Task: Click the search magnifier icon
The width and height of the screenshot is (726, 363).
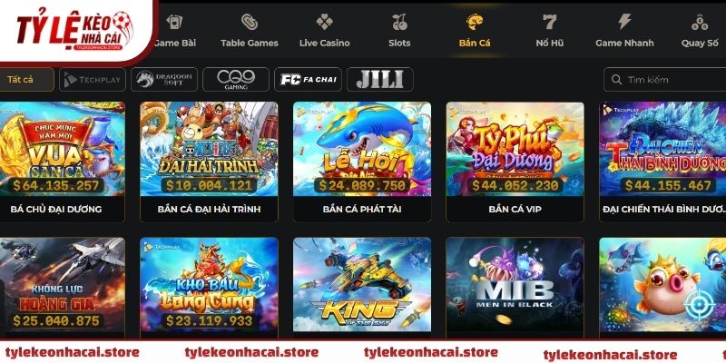Action: coord(616,80)
